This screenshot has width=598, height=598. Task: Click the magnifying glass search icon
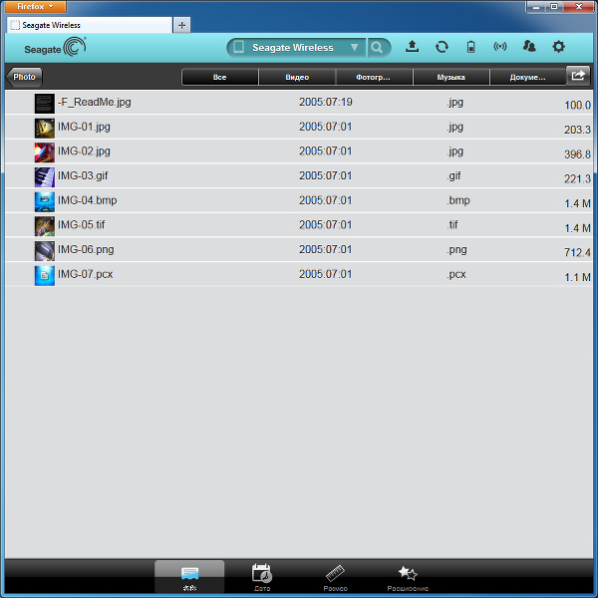(377, 47)
